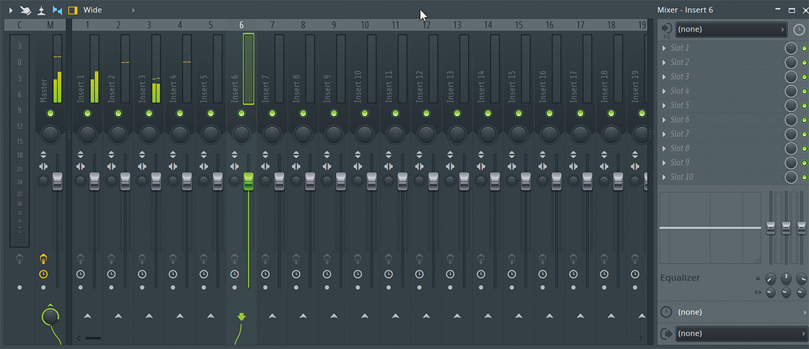Select insert track number 12 header
This screenshot has width=809, height=349.
(426, 25)
